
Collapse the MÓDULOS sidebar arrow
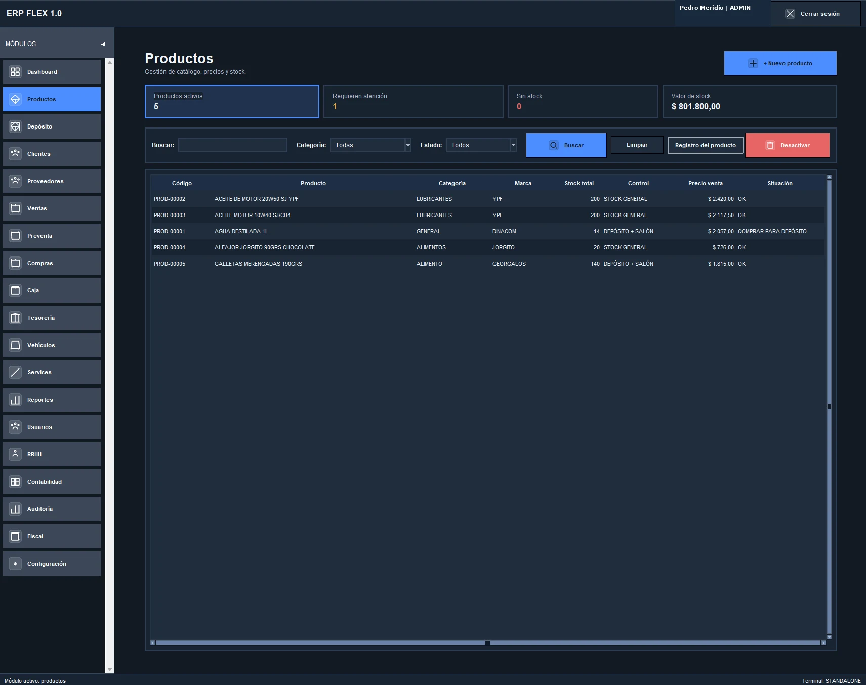point(103,44)
